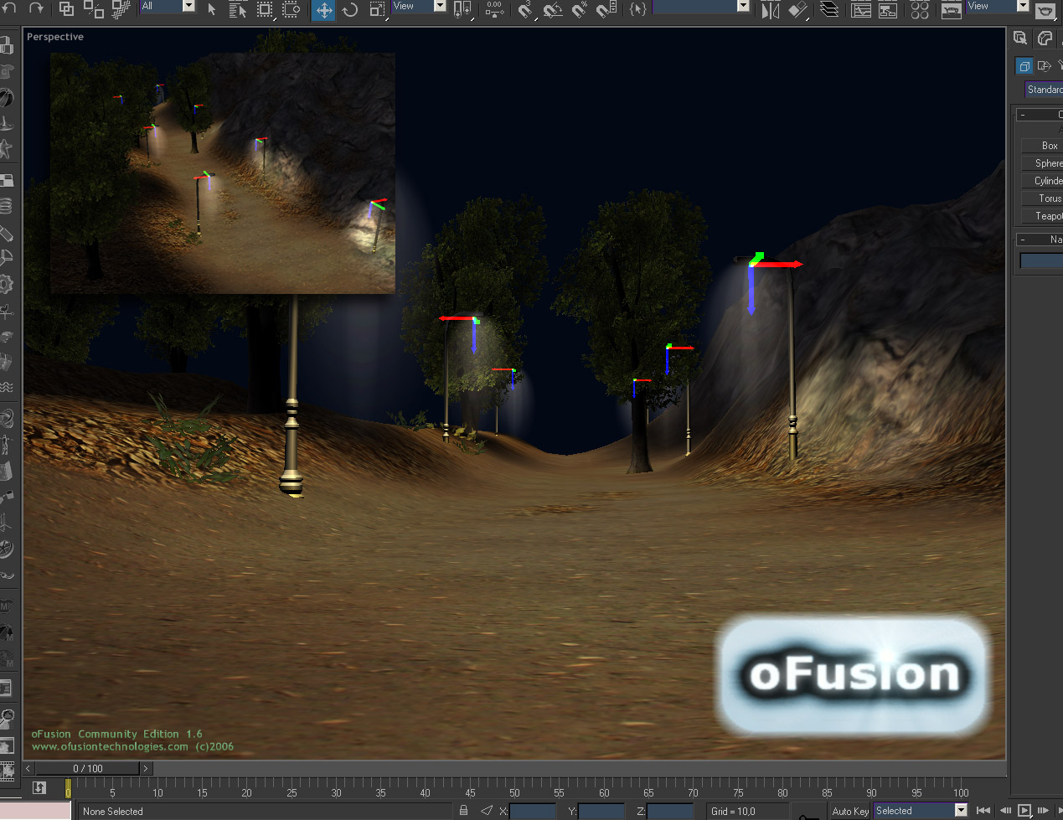Click the Y coordinate input field
Image resolution: width=1063 pixels, height=820 pixels.
click(x=601, y=811)
